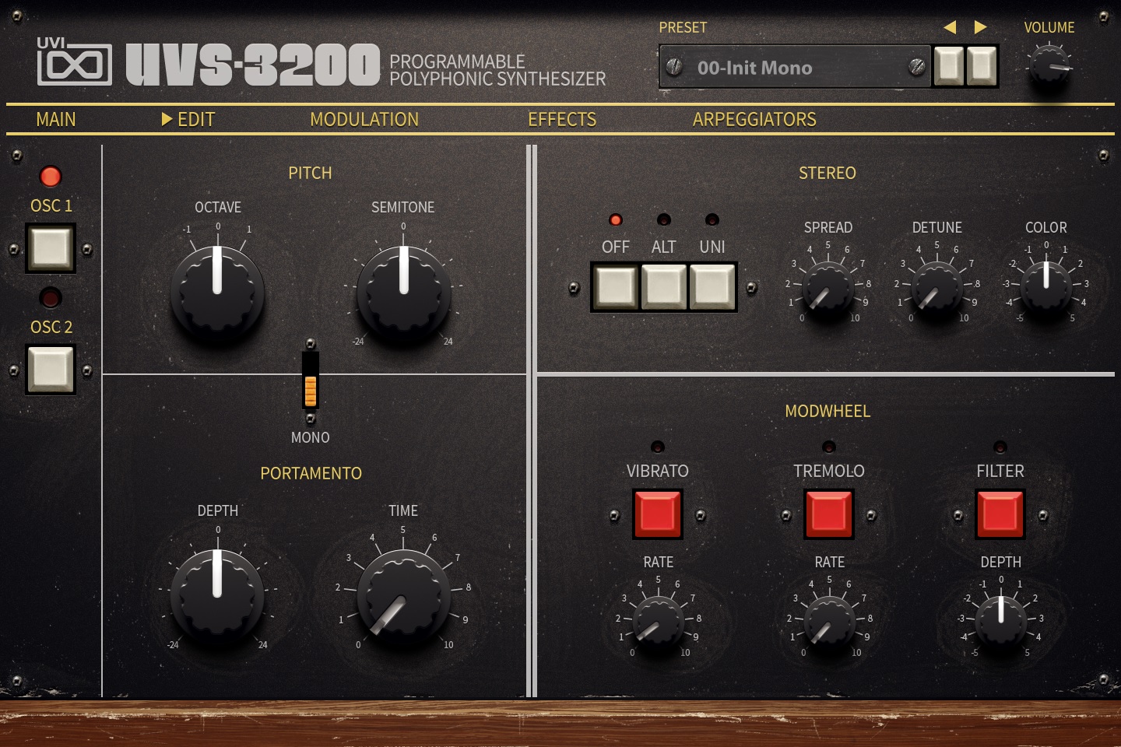Go to previous preset with left arrow
1121x747 pixels.
(950, 27)
